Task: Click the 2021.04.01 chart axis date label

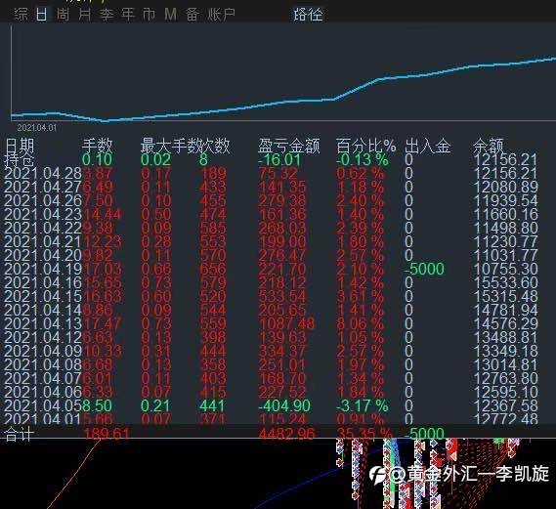Action: click(37, 128)
